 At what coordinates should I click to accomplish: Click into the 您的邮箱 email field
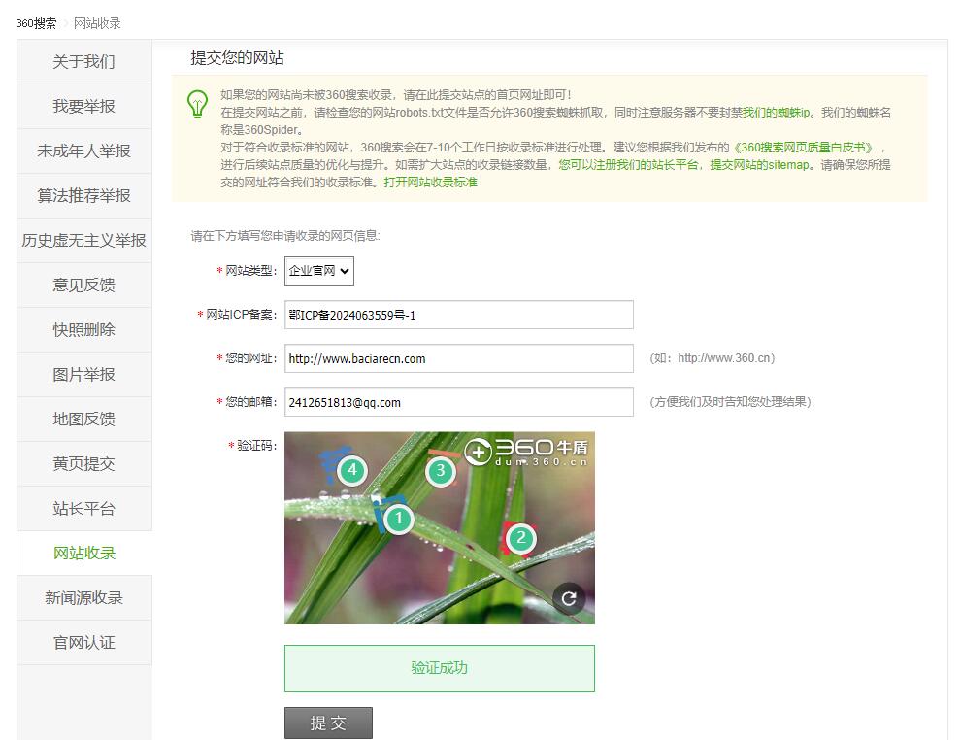[458, 402]
